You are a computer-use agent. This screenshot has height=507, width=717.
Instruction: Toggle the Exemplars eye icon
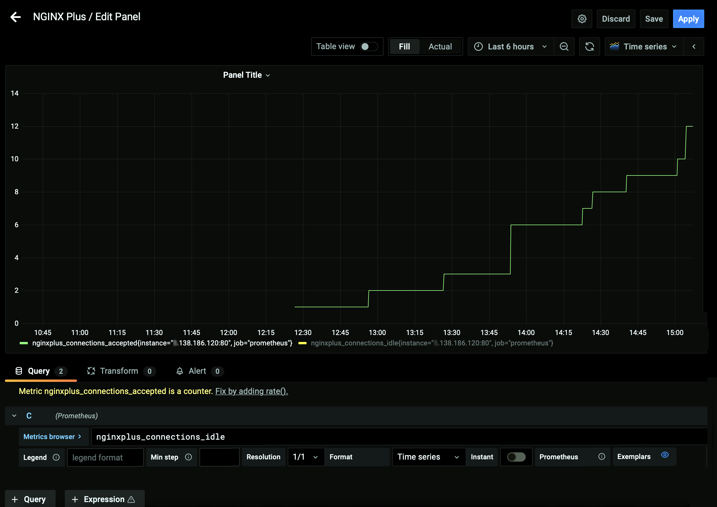click(665, 455)
